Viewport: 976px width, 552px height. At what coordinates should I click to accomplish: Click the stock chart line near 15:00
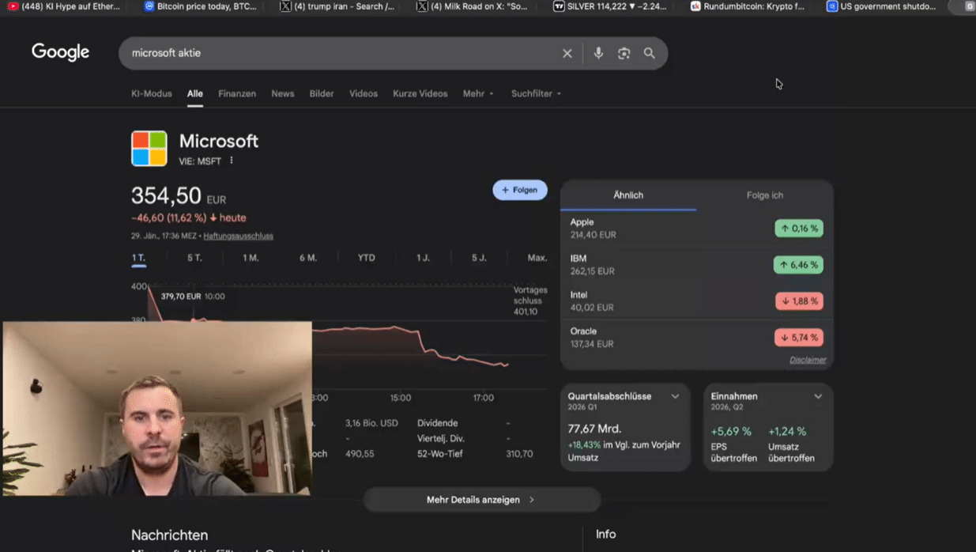(401, 327)
